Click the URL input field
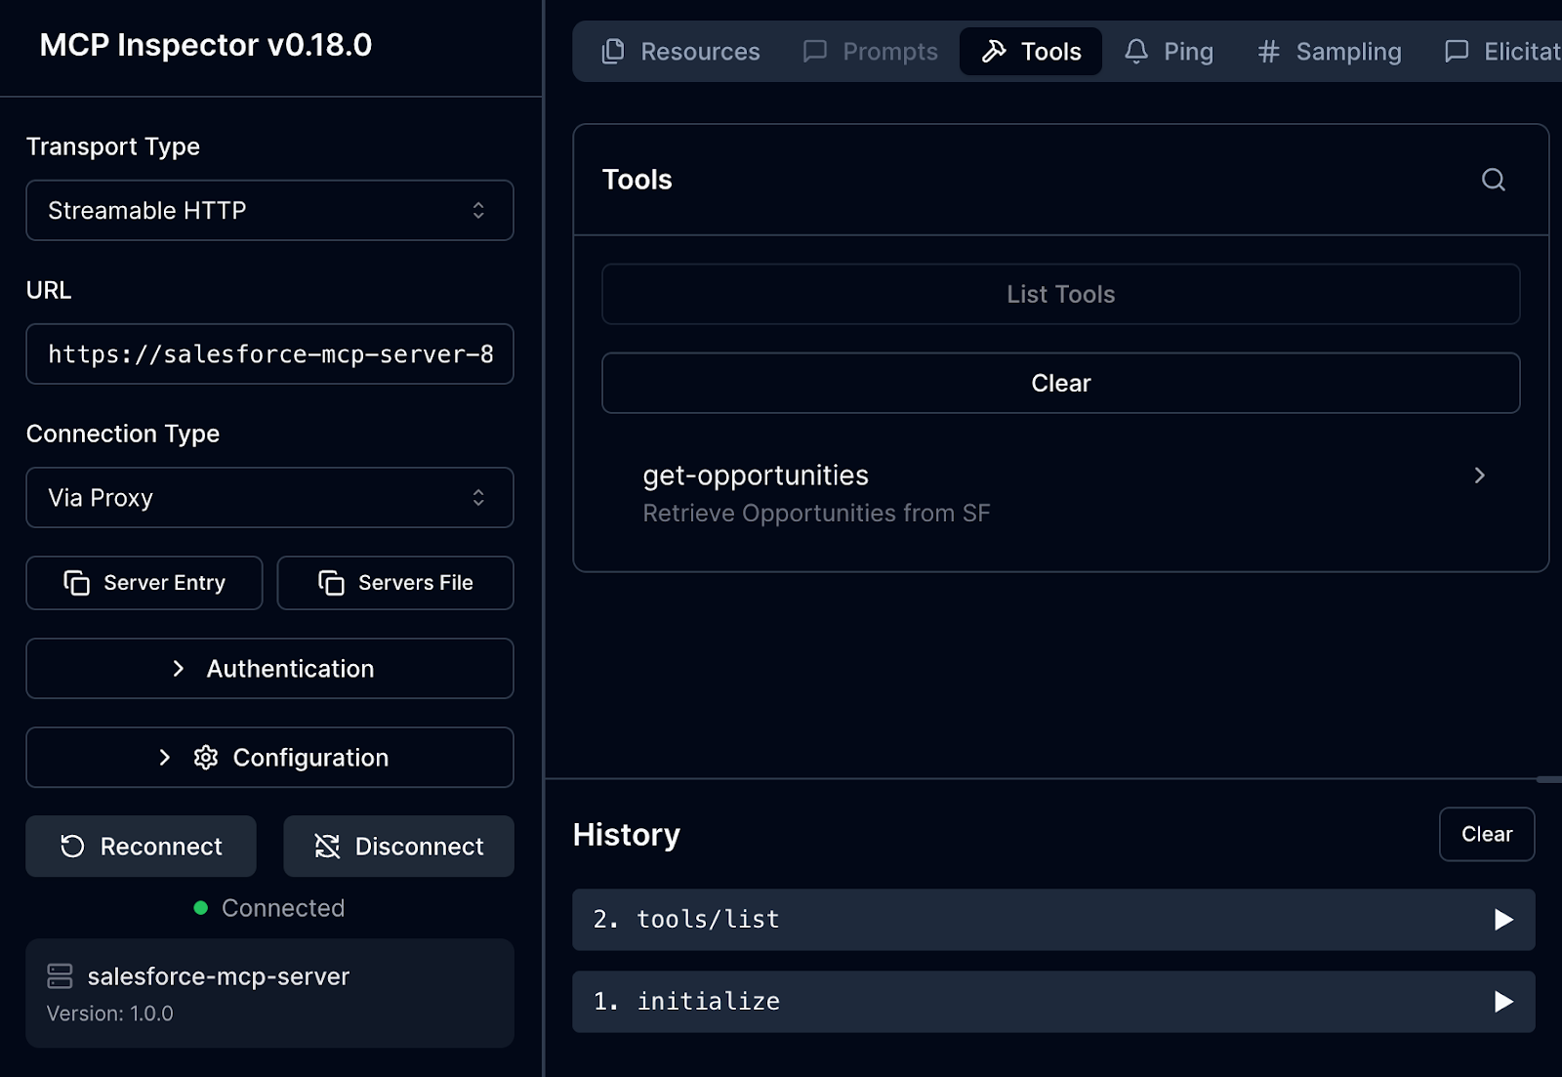Screen dimensions: 1562x1077 point(269,353)
